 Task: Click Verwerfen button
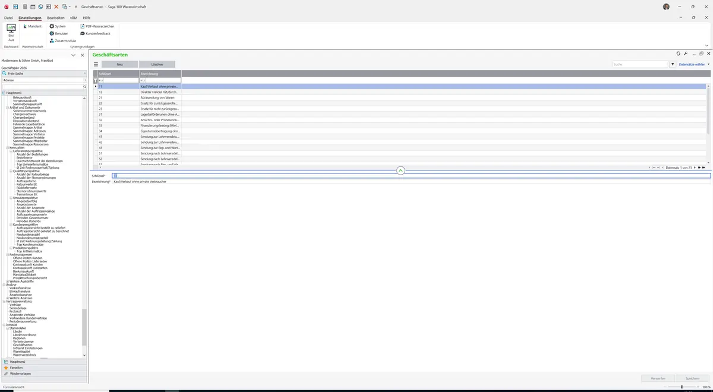pos(658,378)
